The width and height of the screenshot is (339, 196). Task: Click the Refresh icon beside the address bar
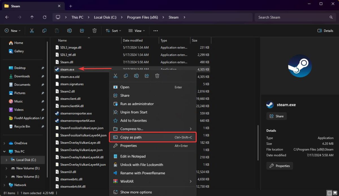pyautogui.click(x=44, y=17)
